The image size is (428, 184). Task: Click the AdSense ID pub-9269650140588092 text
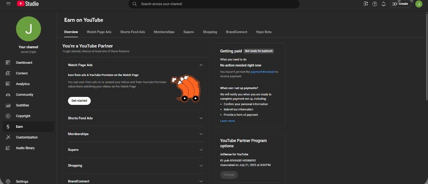(x=238, y=161)
